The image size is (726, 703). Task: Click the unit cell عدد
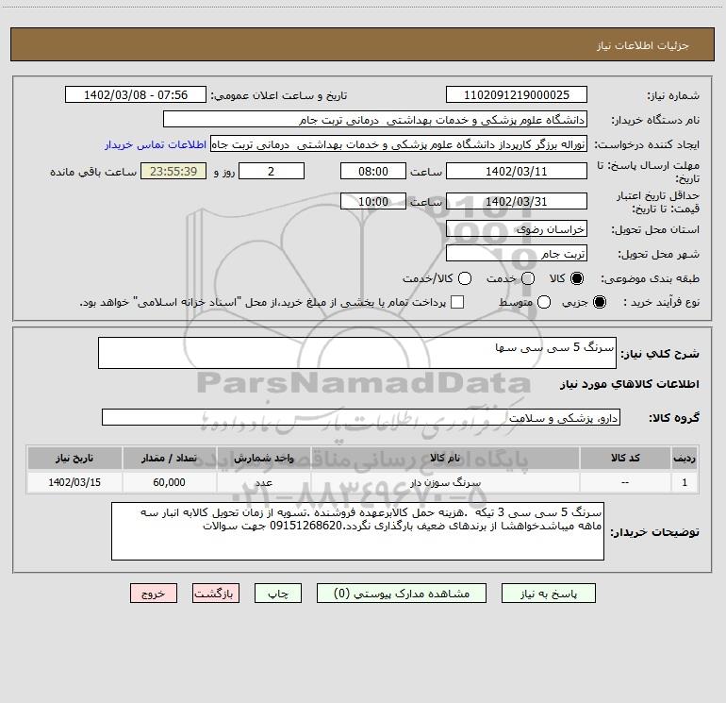(x=263, y=482)
